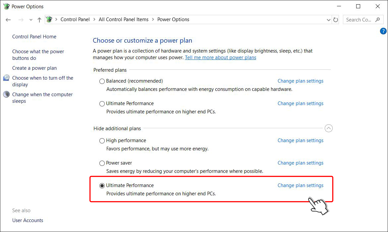The width and height of the screenshot is (388, 232).
Task: Choose the Power saver plan
Action: (x=102, y=163)
